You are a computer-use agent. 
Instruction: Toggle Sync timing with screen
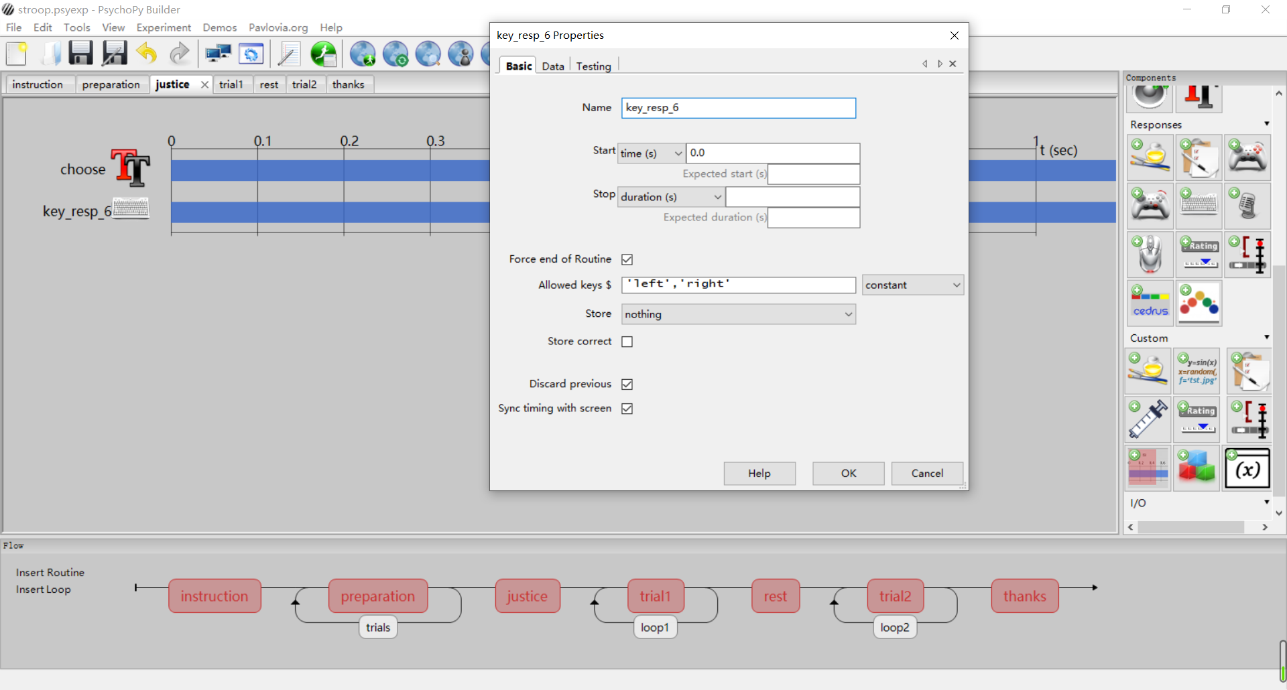point(627,409)
